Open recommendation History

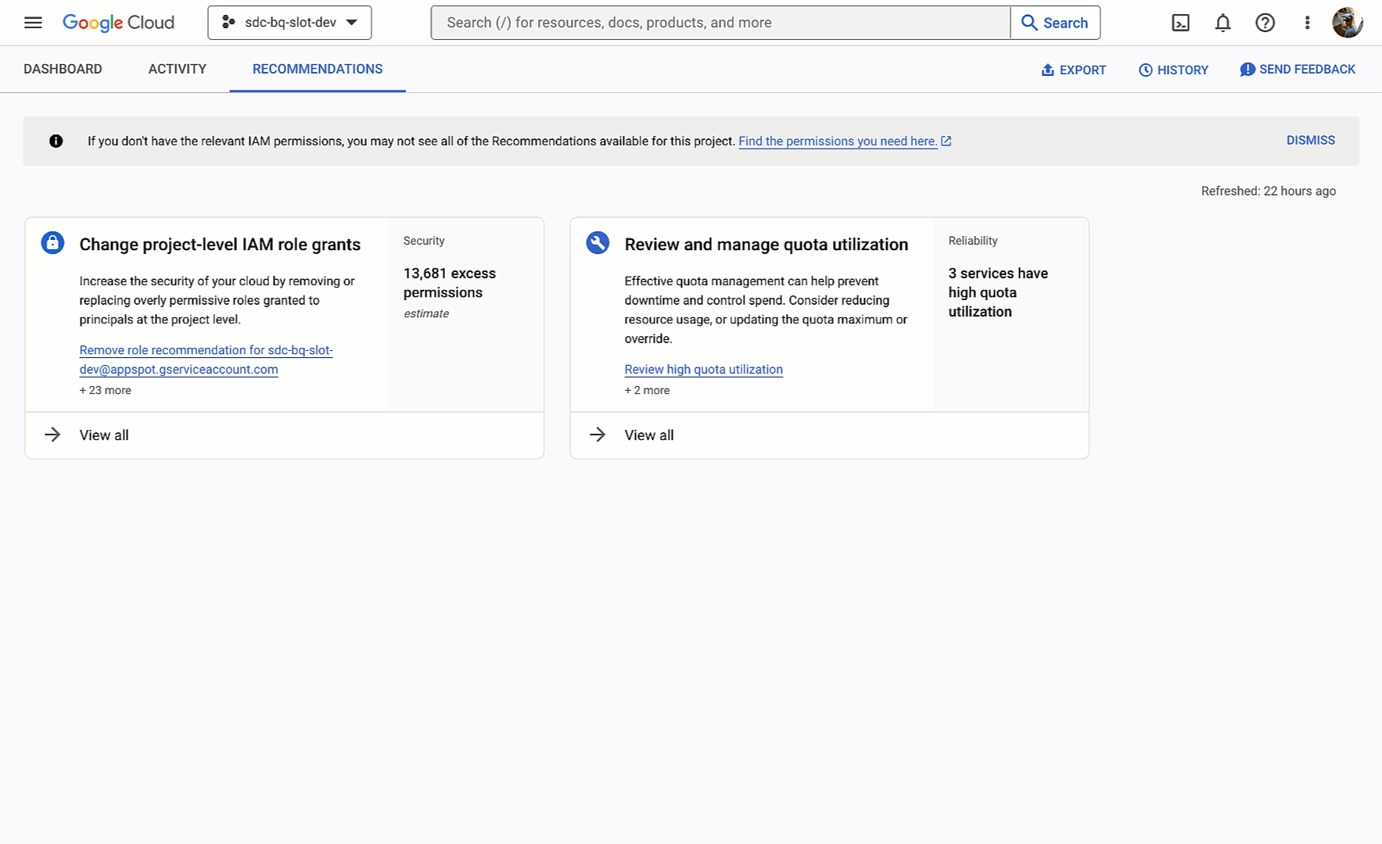[1173, 70]
